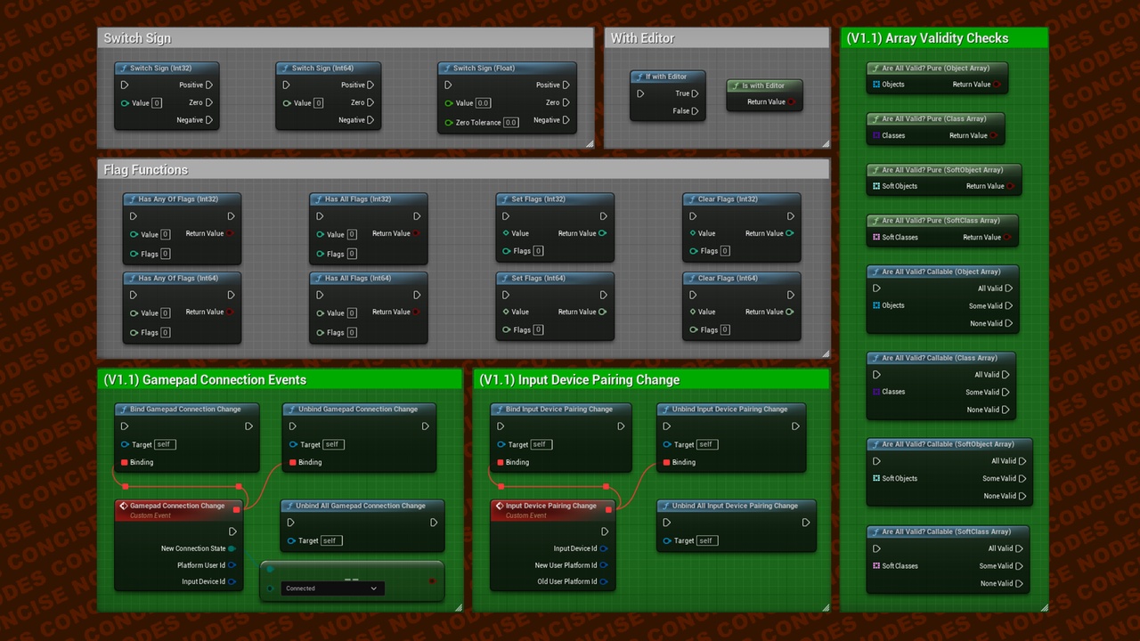
Task: Click the Platform User Id pin on Gamepad Connection Change
Action: (x=232, y=565)
